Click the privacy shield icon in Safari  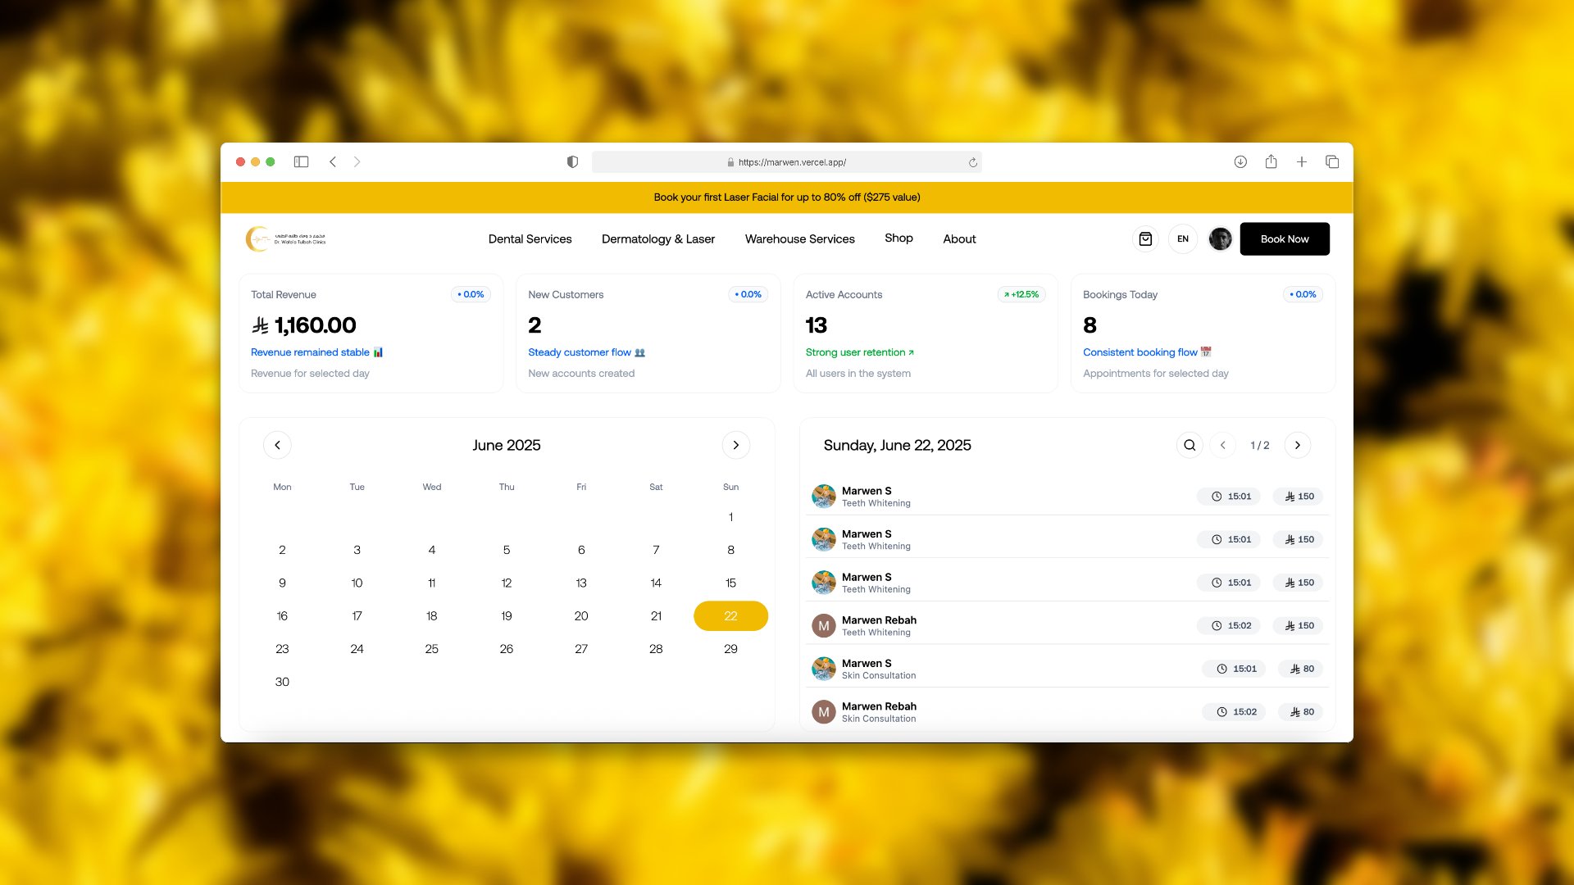pos(572,162)
